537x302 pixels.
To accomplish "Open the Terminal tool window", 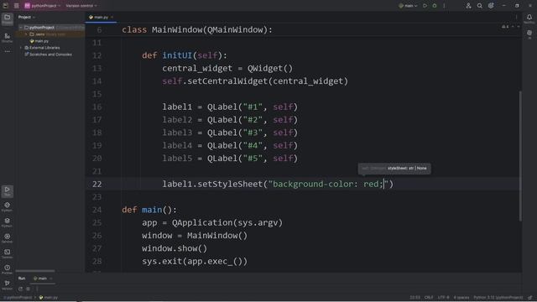I will tap(8, 253).
